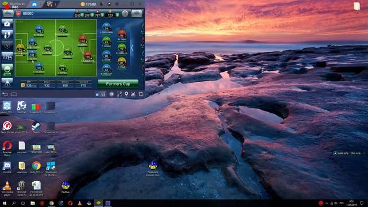The height and width of the screenshot is (207, 368).
Task: Click eye icon in BlueStacks bottom bar
Action: click(112, 94)
